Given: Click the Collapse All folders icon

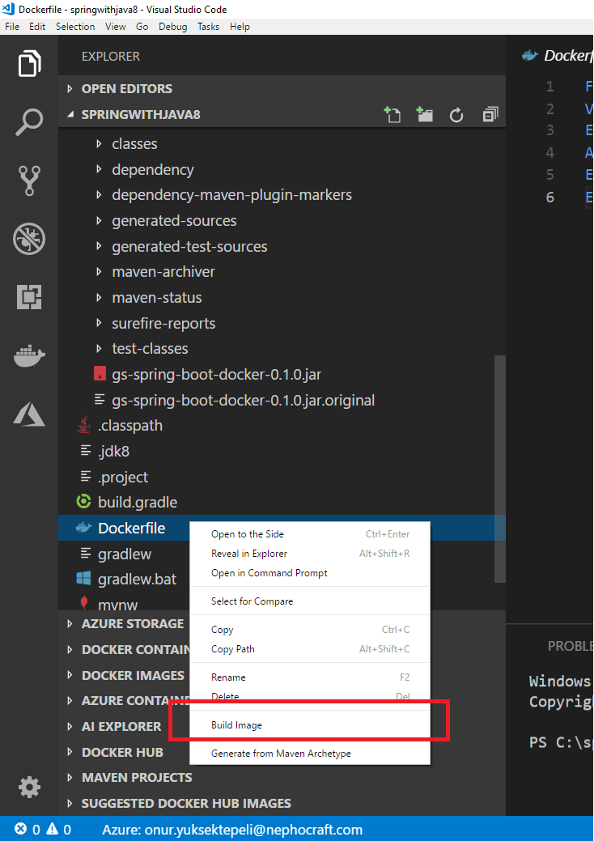Looking at the screenshot, I should (490, 114).
